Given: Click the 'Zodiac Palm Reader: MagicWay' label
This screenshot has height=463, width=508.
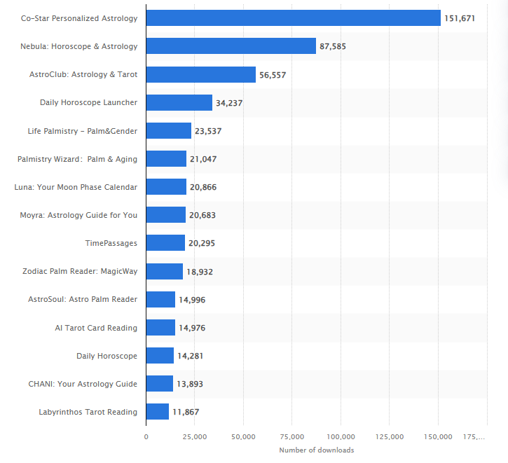Looking at the screenshot, I should click(80, 271).
